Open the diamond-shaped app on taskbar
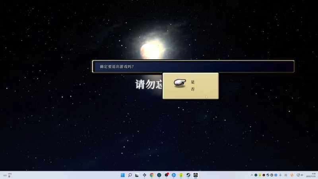The image size is (318, 179). [x=144, y=175]
